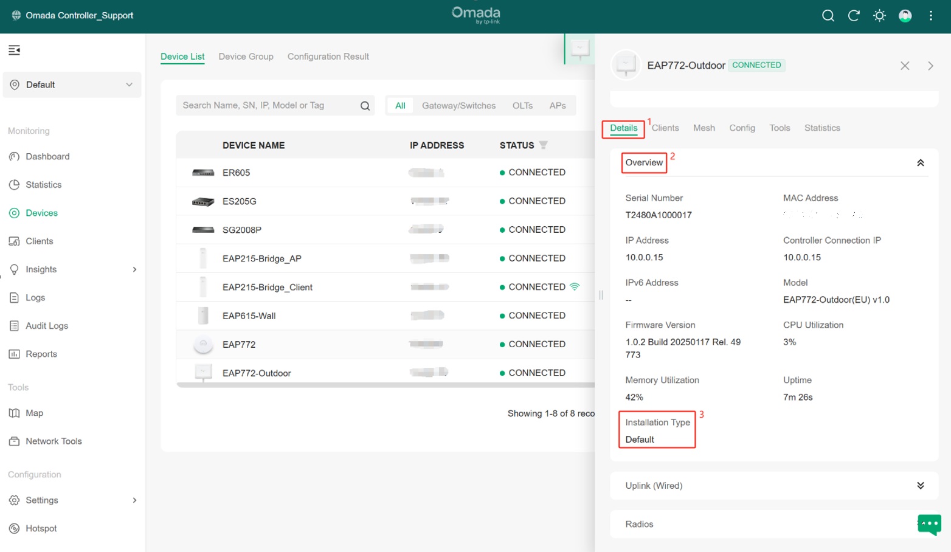
Task: Select the SG2008P device row
Action: point(386,230)
